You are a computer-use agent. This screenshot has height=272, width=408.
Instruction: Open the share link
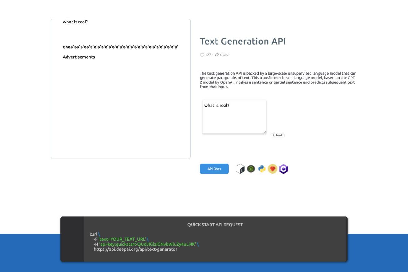pos(222,55)
